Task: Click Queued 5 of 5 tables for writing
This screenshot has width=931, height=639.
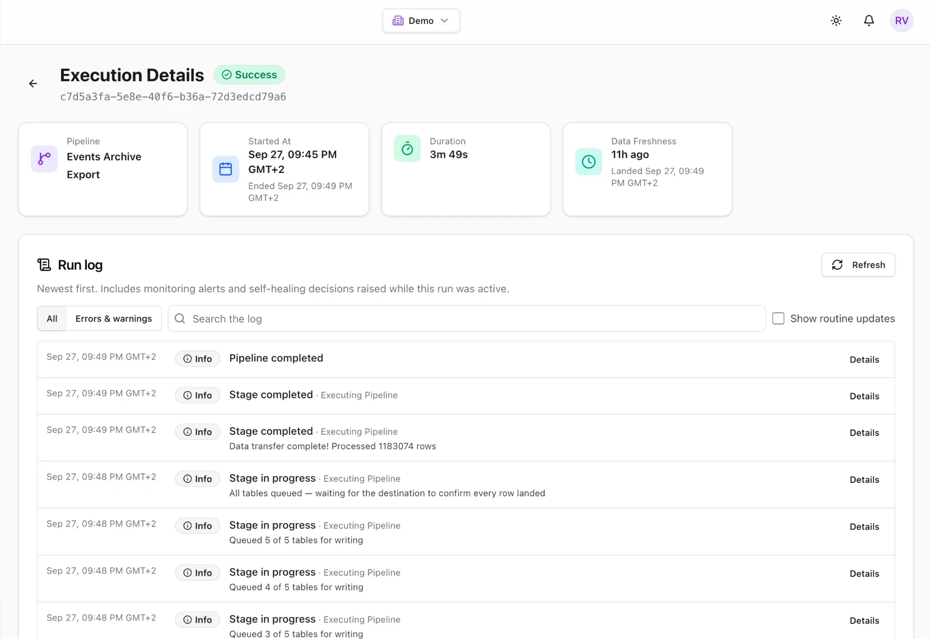Action: pyautogui.click(x=296, y=541)
